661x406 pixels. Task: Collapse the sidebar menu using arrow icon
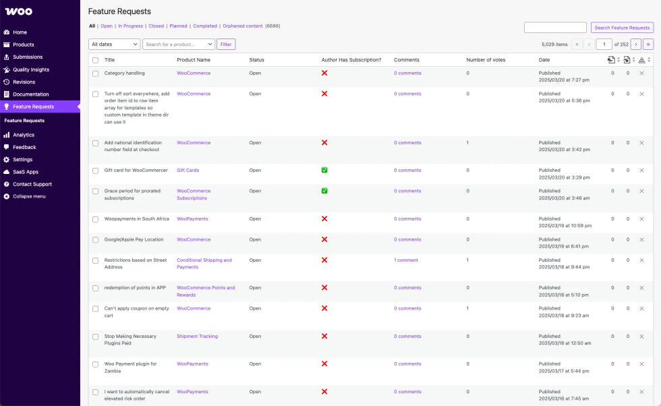pyautogui.click(x=6, y=196)
